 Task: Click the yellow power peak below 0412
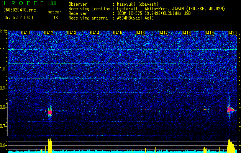point(50,145)
